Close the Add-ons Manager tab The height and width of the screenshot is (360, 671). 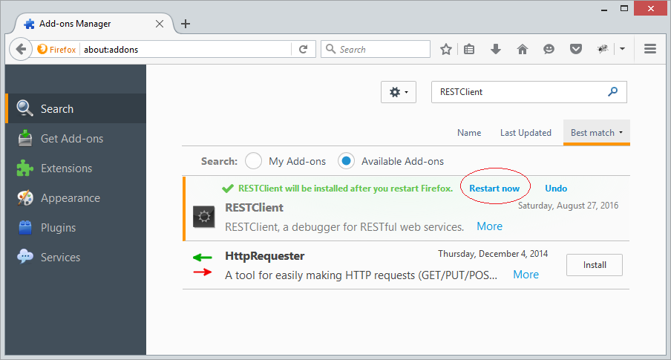tap(160, 24)
